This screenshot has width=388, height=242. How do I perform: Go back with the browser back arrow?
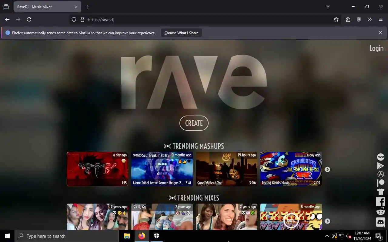pyautogui.click(x=7, y=19)
